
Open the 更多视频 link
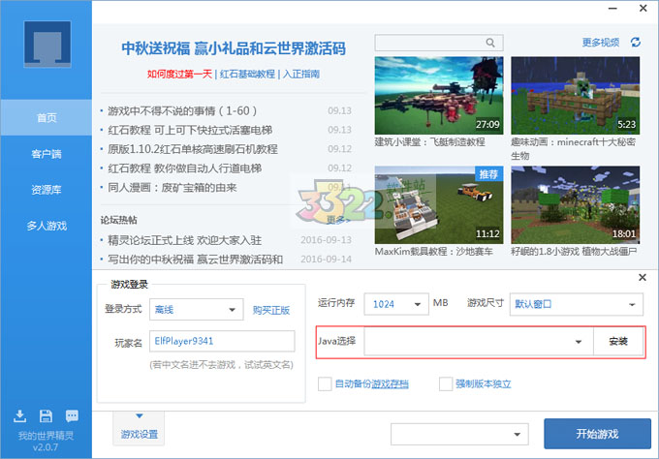[x=601, y=42]
